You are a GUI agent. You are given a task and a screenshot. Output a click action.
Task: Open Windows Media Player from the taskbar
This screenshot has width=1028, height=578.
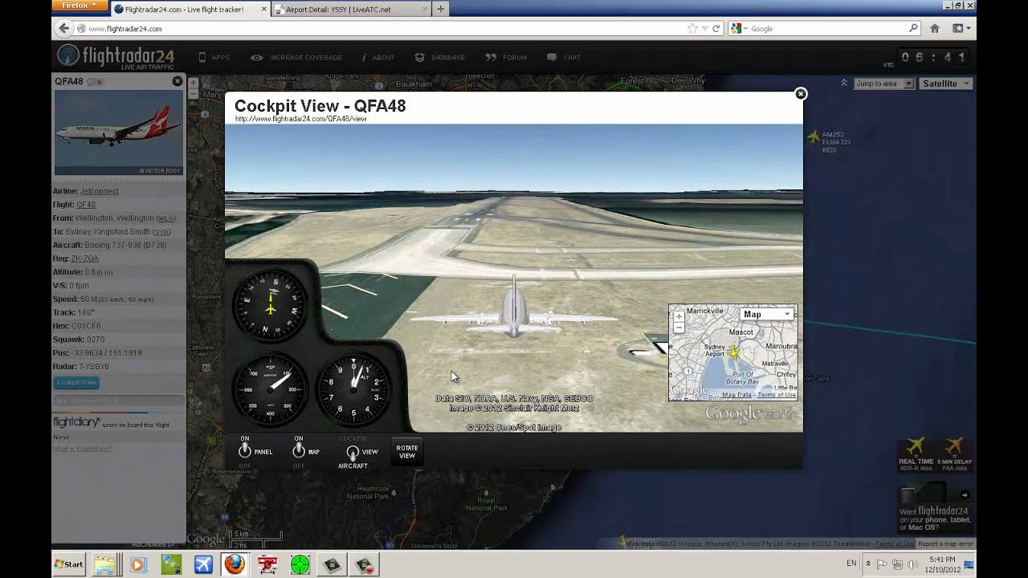[x=138, y=564]
